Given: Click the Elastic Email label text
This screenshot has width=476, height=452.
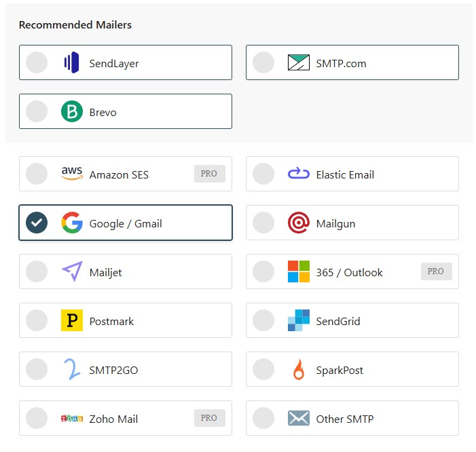Looking at the screenshot, I should [x=345, y=175].
